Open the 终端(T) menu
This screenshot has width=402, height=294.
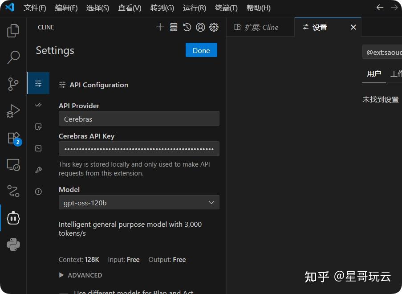(226, 8)
